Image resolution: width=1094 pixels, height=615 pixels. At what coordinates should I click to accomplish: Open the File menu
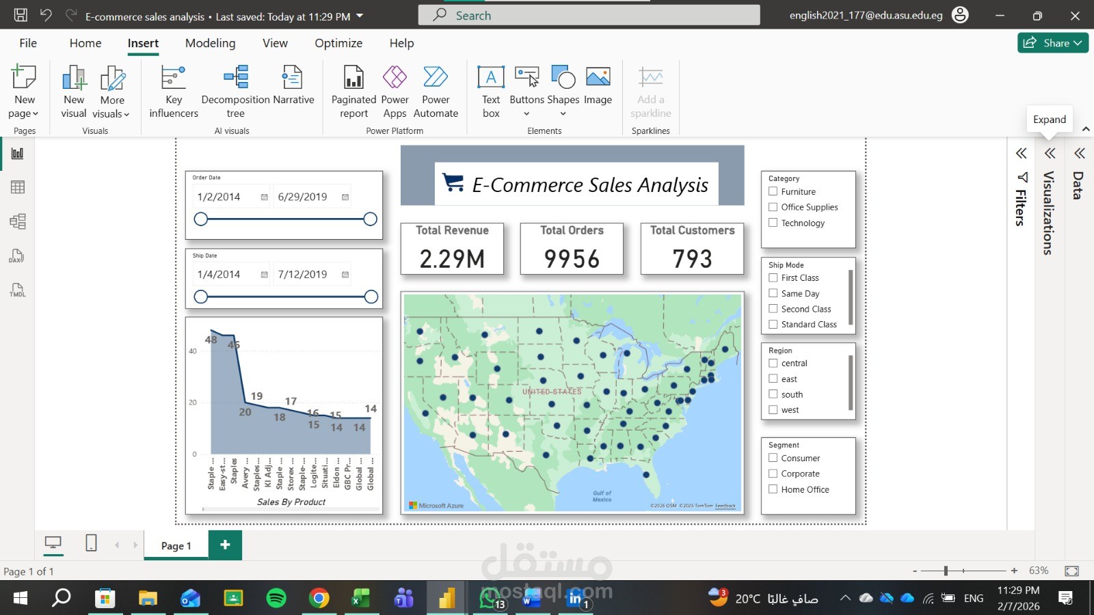[x=28, y=43]
